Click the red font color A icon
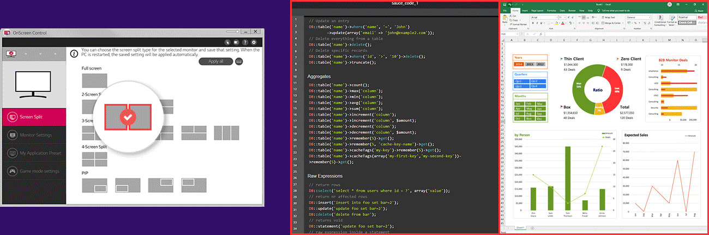Image resolution: width=709 pixels, height=235 pixels. tap(562, 23)
